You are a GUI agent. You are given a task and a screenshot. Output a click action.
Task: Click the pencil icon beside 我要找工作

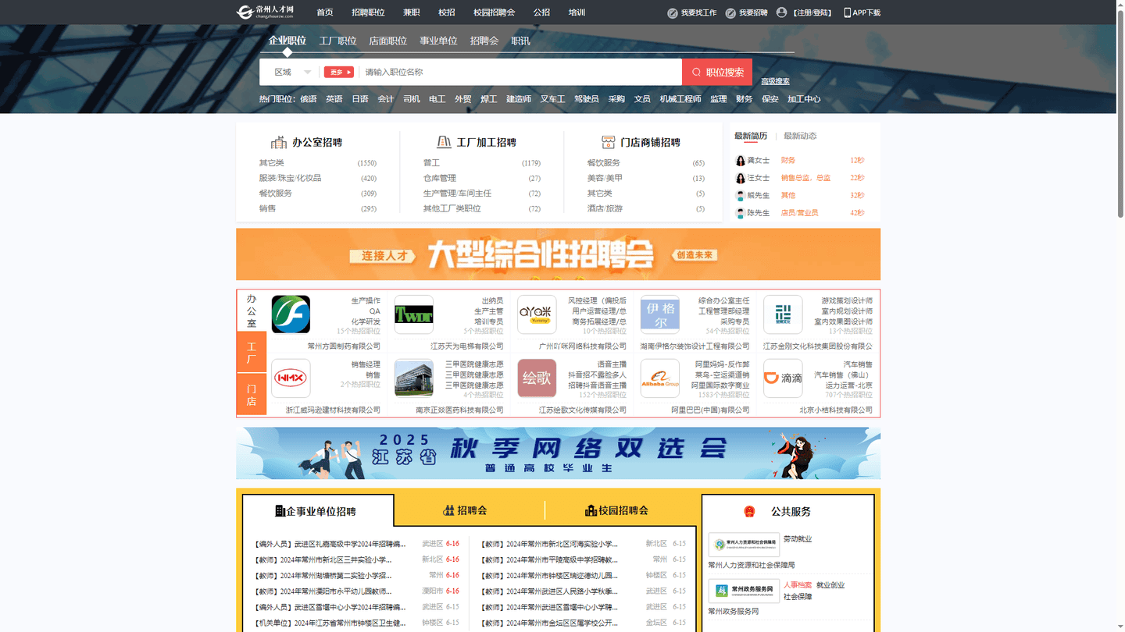point(673,12)
